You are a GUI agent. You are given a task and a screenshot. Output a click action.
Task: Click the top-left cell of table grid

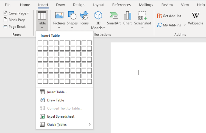point(40,43)
